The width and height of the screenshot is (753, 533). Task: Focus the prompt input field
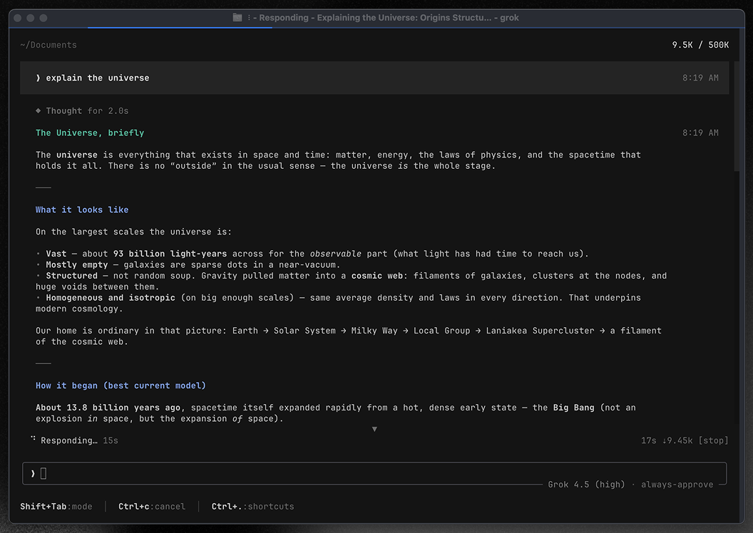click(x=374, y=474)
